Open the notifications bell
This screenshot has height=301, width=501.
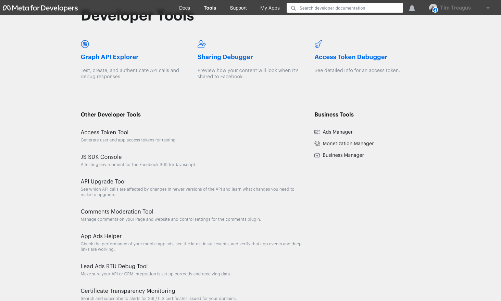(412, 8)
